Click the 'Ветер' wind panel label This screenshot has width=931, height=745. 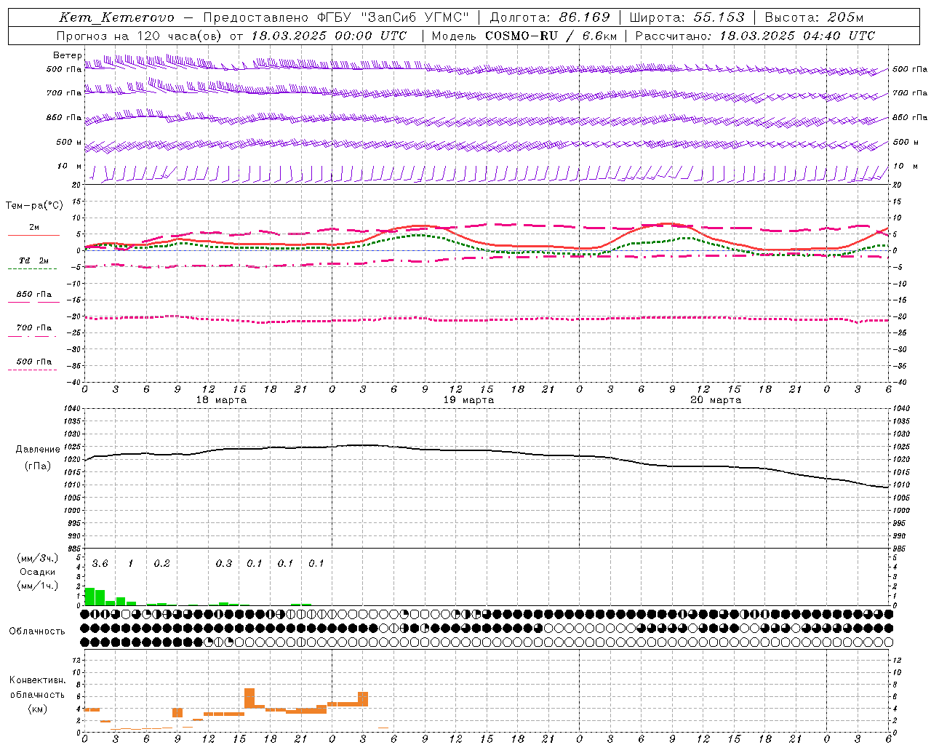point(67,55)
